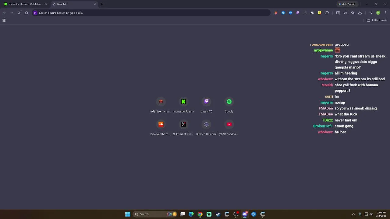
Task: Show hidden system tray icons chevron
Action: (353, 214)
